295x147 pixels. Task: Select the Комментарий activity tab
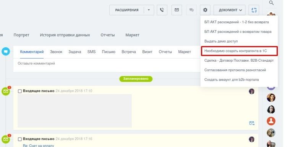click(x=32, y=52)
